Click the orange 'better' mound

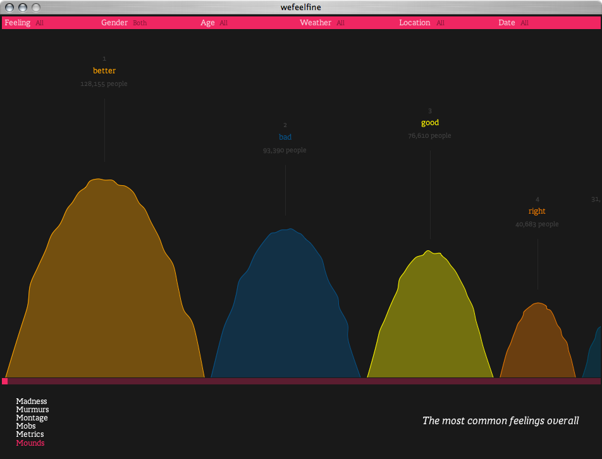coord(104,285)
